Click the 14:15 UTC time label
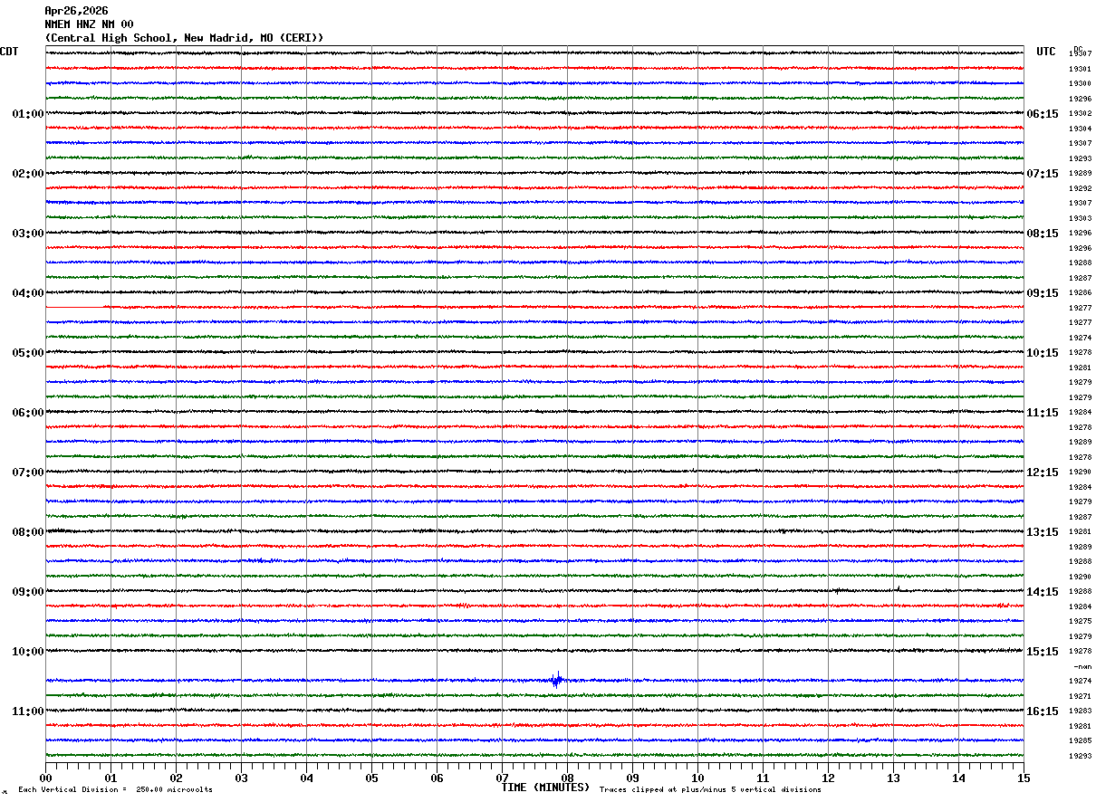The width and height of the screenshot is (1096, 802). [x=1043, y=592]
